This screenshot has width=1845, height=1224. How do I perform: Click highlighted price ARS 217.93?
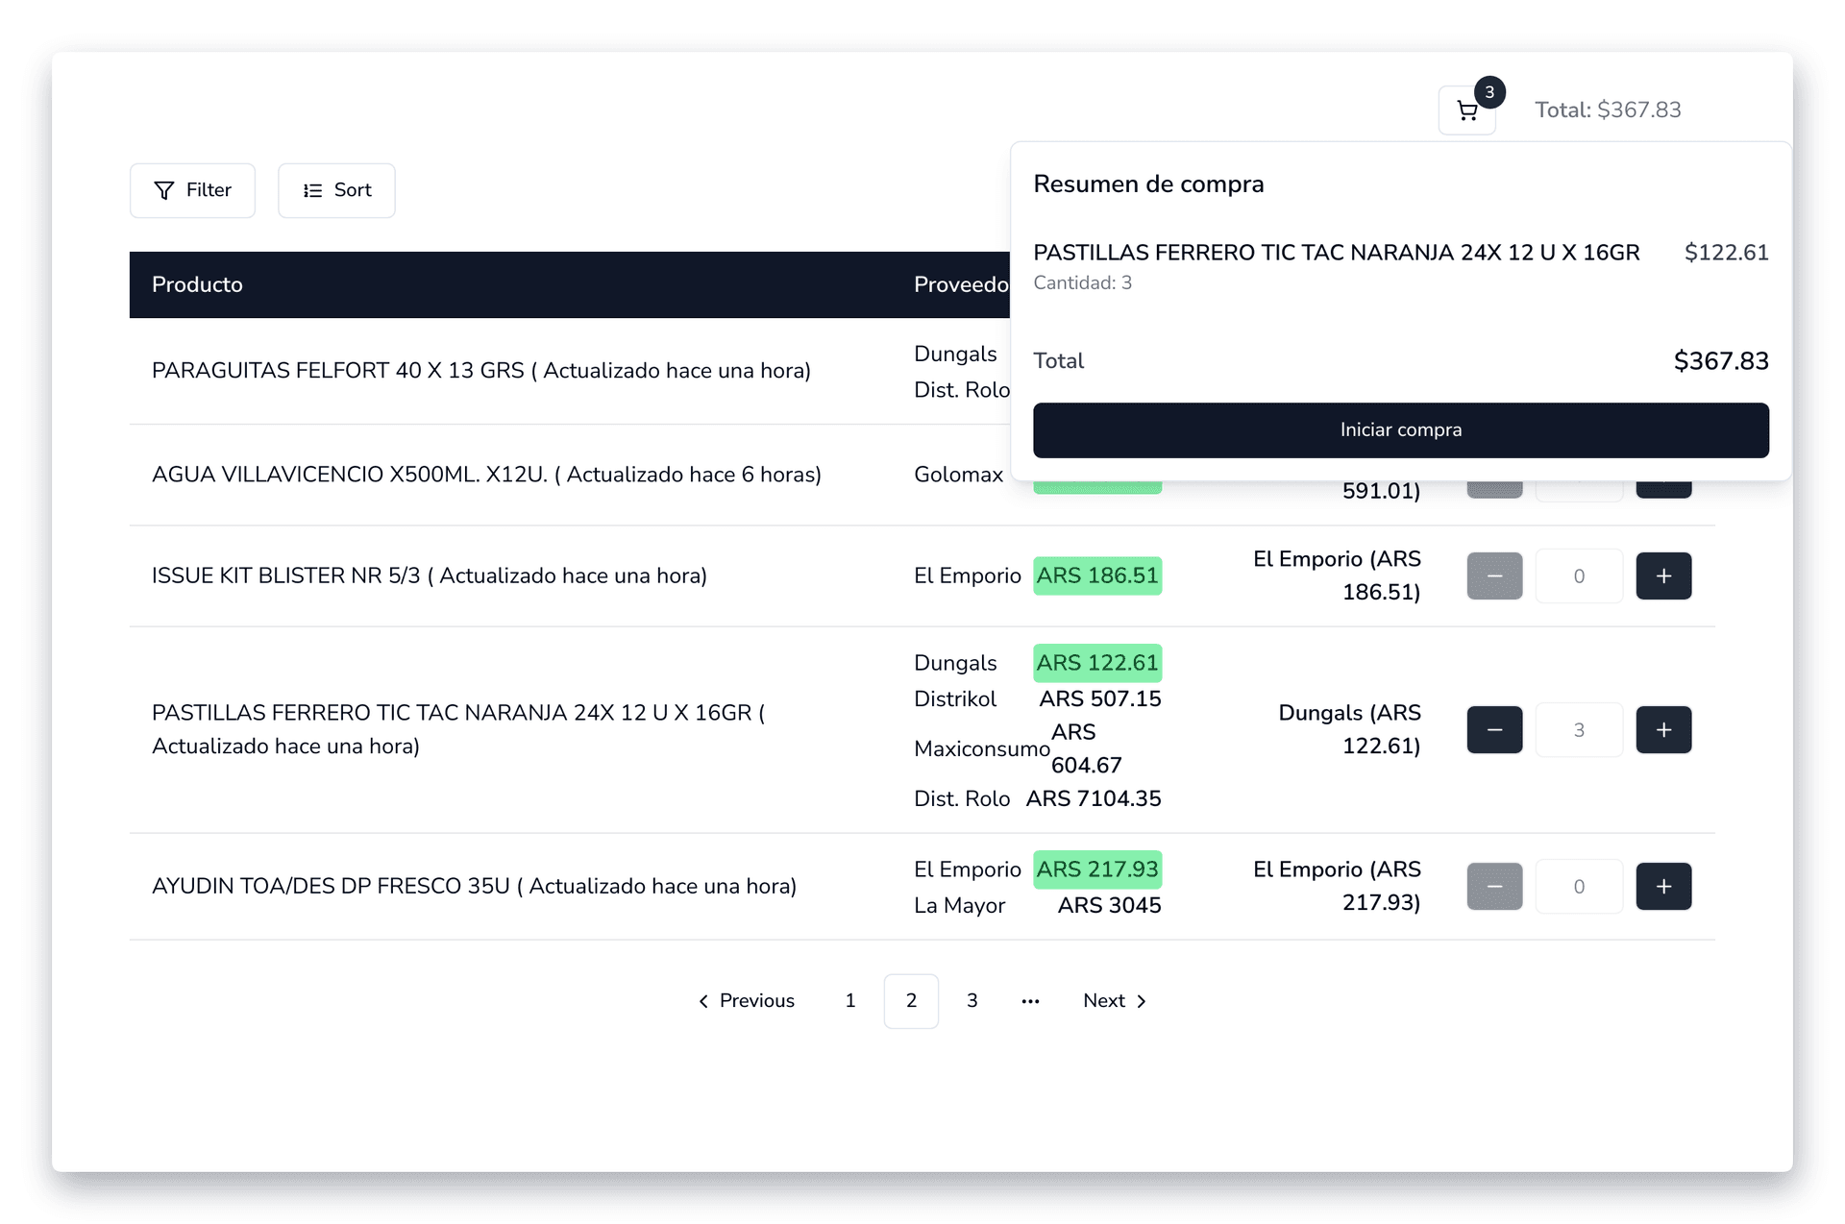(x=1097, y=869)
